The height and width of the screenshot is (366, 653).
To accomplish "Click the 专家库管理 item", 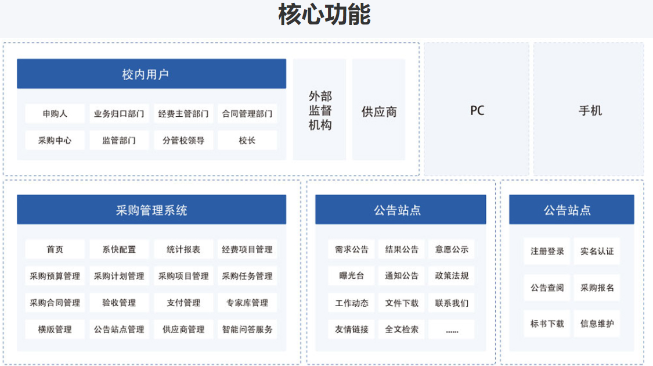I will pos(247,303).
